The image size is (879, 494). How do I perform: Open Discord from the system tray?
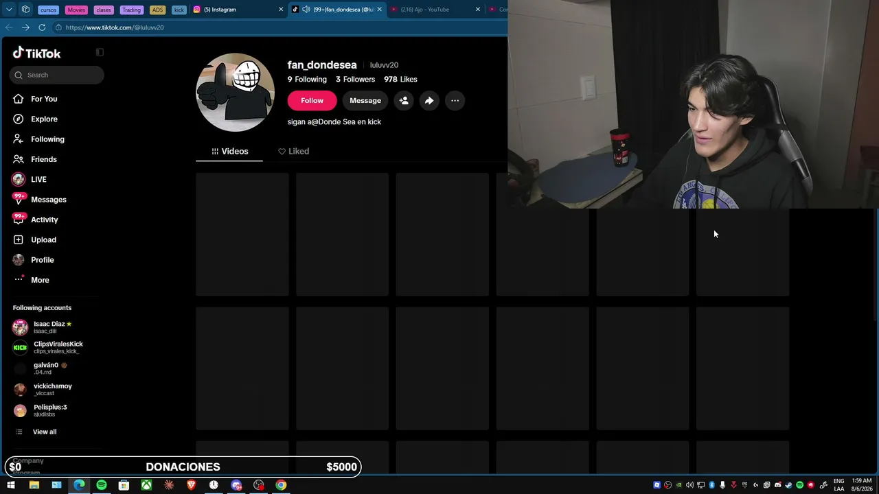click(x=777, y=485)
